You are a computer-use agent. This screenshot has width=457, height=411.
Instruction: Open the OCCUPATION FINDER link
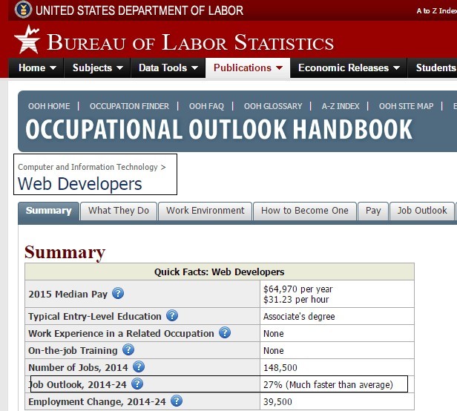[129, 106]
